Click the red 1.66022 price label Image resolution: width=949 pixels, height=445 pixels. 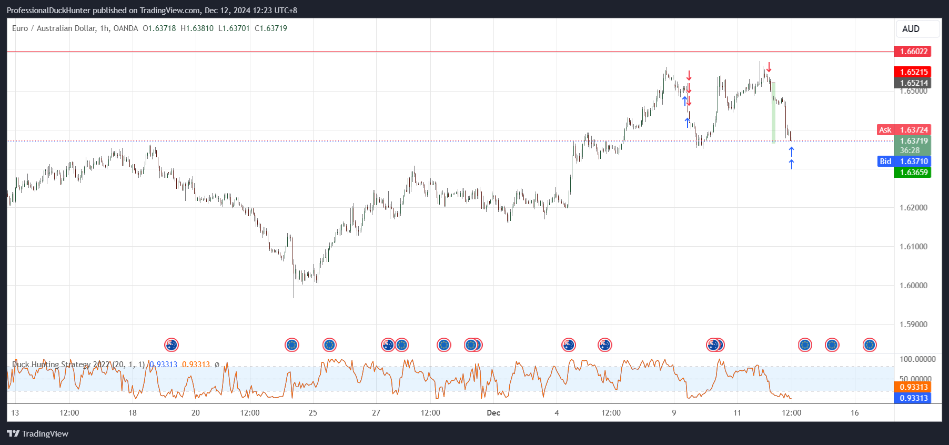[913, 52]
